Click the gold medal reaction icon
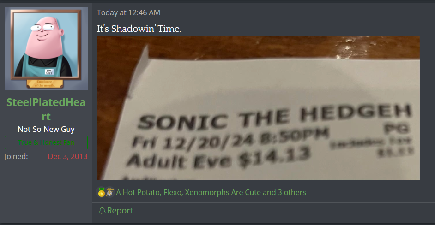The image size is (435, 225). pos(101,192)
